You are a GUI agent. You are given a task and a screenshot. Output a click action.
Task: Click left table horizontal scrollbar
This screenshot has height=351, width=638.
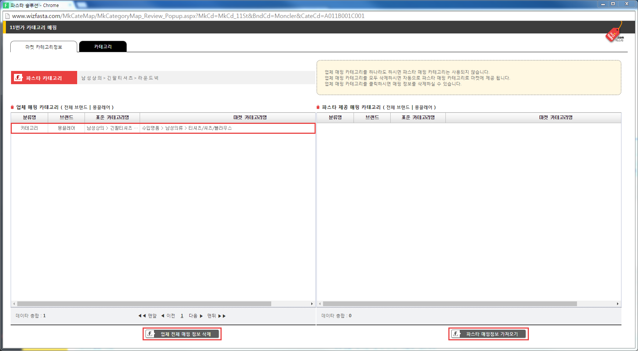(x=144, y=304)
